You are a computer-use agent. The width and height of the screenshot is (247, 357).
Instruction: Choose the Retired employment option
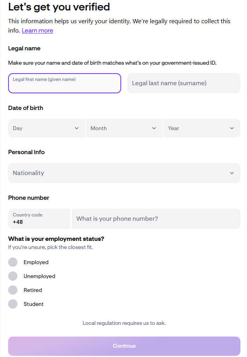coord(13,290)
